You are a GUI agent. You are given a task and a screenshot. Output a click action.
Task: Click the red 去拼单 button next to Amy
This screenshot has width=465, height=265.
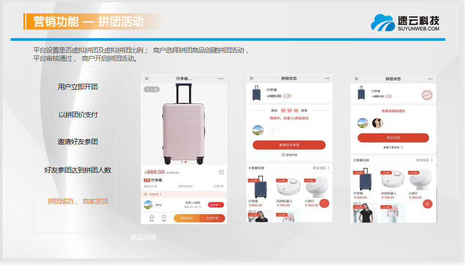point(216,205)
